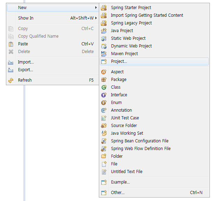Select the highlighted Project... entry
Screen dimensions: 213x201
pos(154,61)
